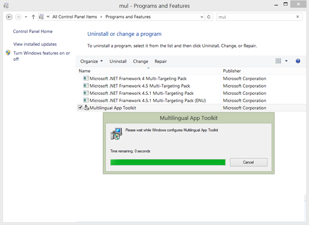Click the Multilingual App Toolkit dialog title
309x225 pixels.
click(189, 118)
